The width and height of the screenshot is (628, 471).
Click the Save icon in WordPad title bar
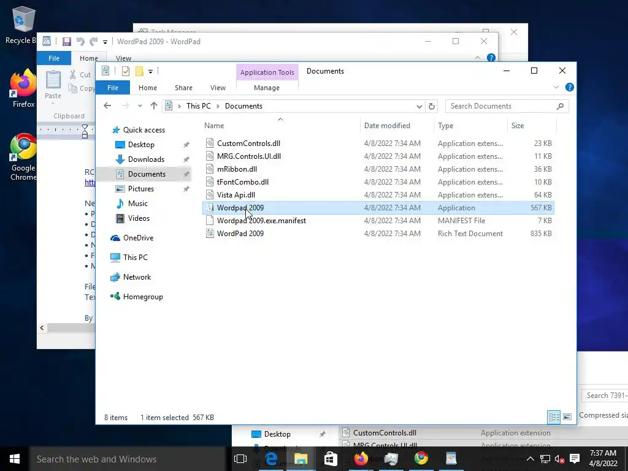(66, 42)
